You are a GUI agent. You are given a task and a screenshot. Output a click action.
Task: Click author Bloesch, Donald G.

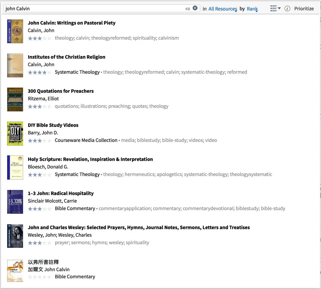point(48,167)
